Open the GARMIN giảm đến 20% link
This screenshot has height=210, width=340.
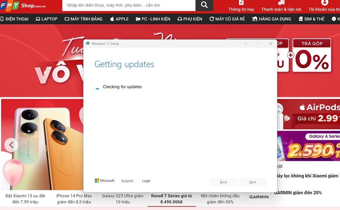pos(298,192)
